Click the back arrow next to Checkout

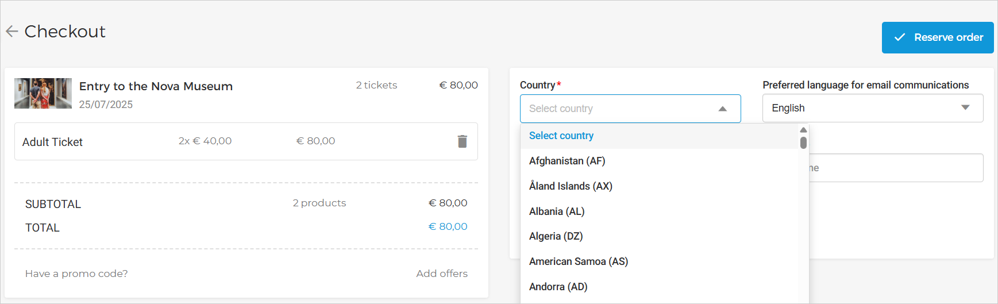[12, 32]
